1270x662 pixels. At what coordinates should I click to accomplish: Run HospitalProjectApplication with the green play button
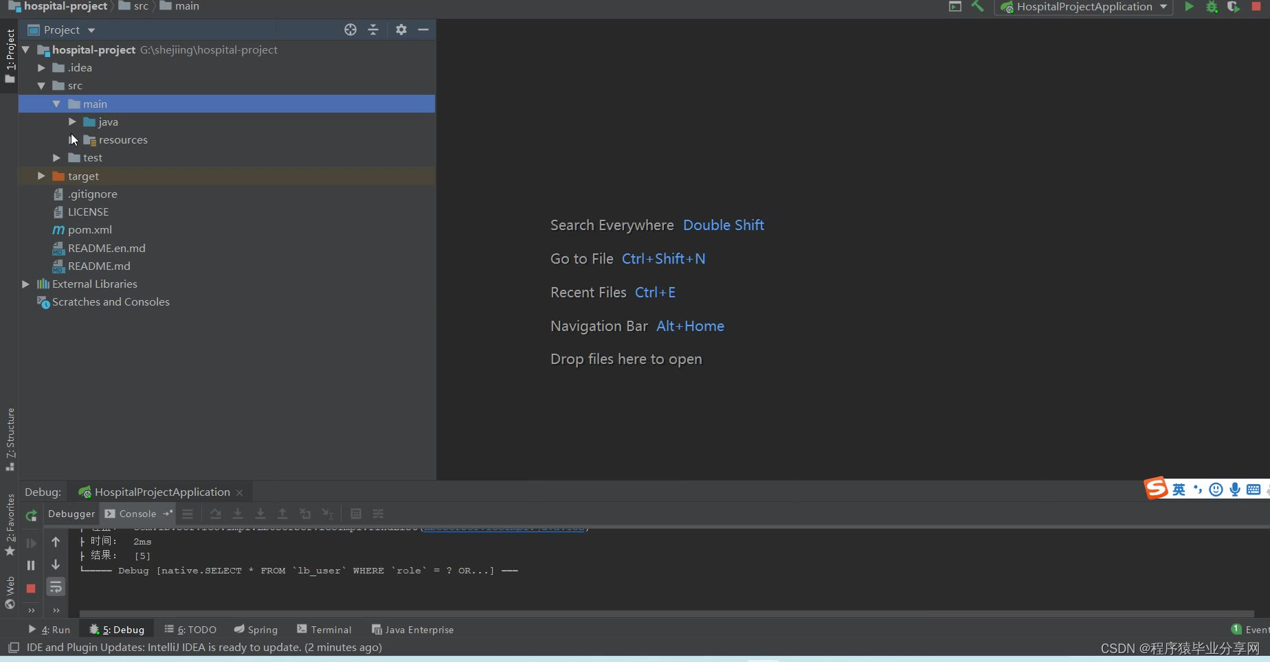[1189, 6]
